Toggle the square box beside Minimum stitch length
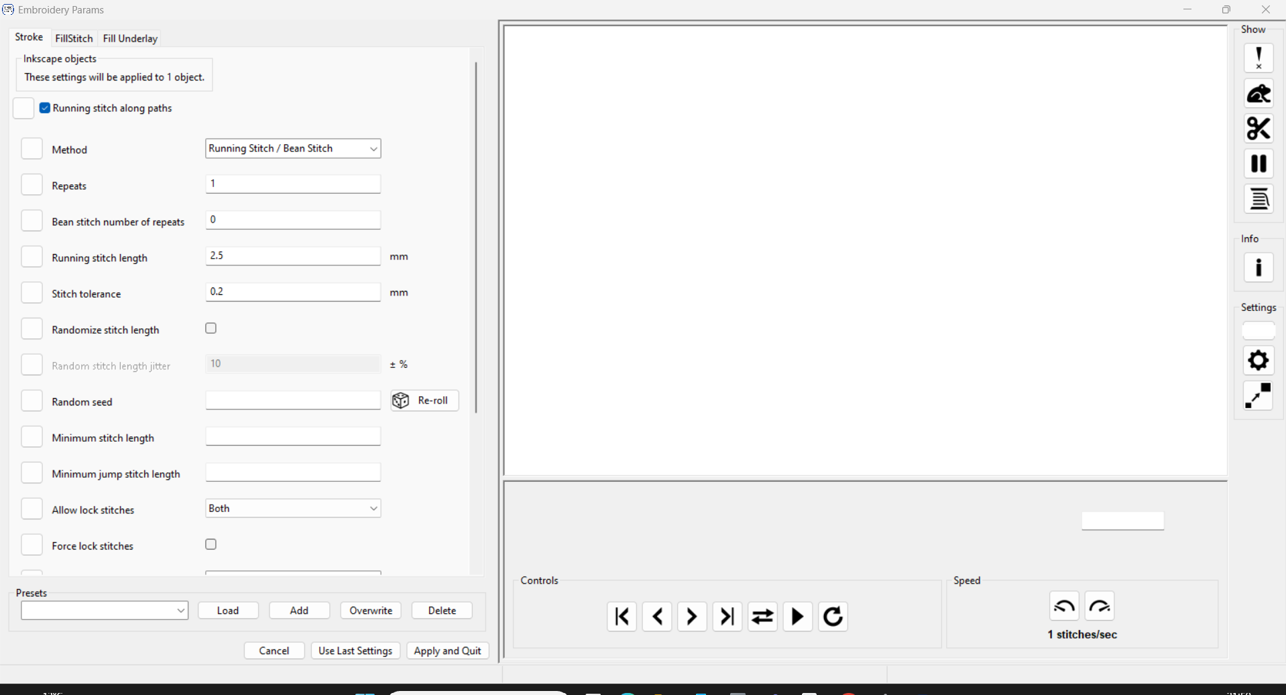The width and height of the screenshot is (1286, 695). click(32, 437)
